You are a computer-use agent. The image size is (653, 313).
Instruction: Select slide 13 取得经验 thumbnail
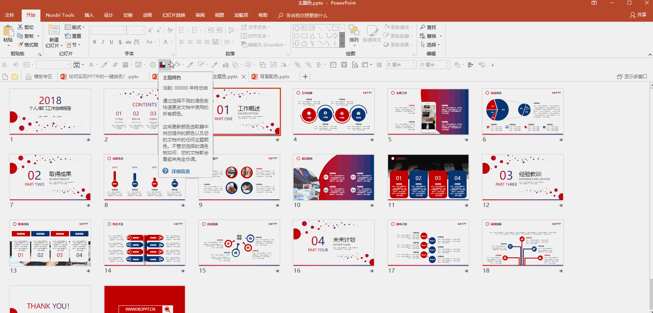click(x=50, y=243)
